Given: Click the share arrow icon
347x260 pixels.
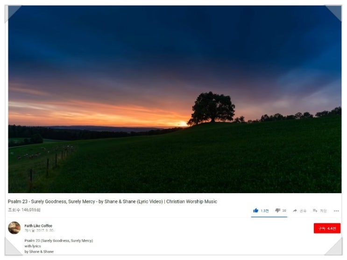Looking at the screenshot, I should [x=295, y=210].
